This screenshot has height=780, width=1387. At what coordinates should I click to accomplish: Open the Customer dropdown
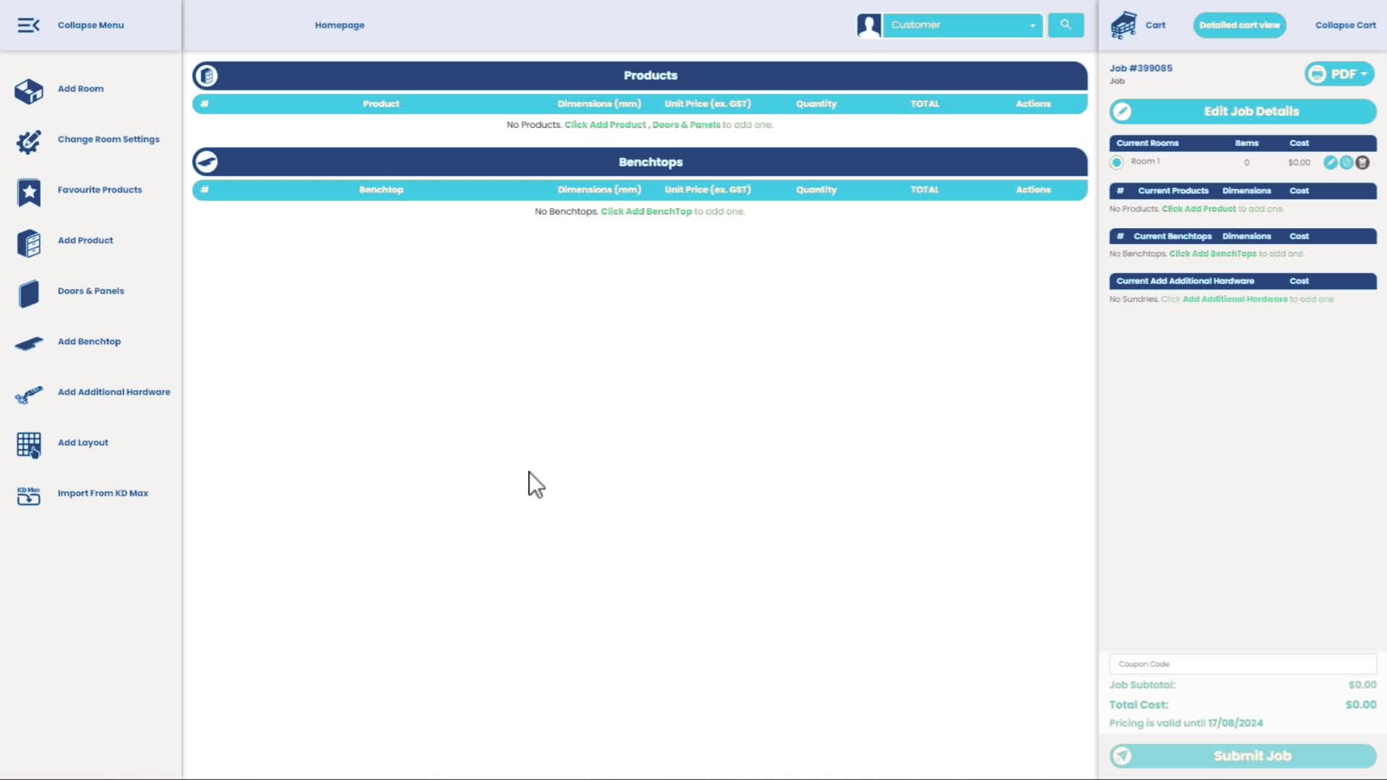(963, 25)
